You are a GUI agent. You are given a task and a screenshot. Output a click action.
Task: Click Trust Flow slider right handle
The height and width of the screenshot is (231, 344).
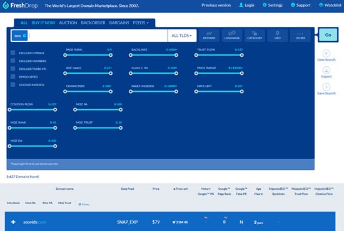point(242,55)
